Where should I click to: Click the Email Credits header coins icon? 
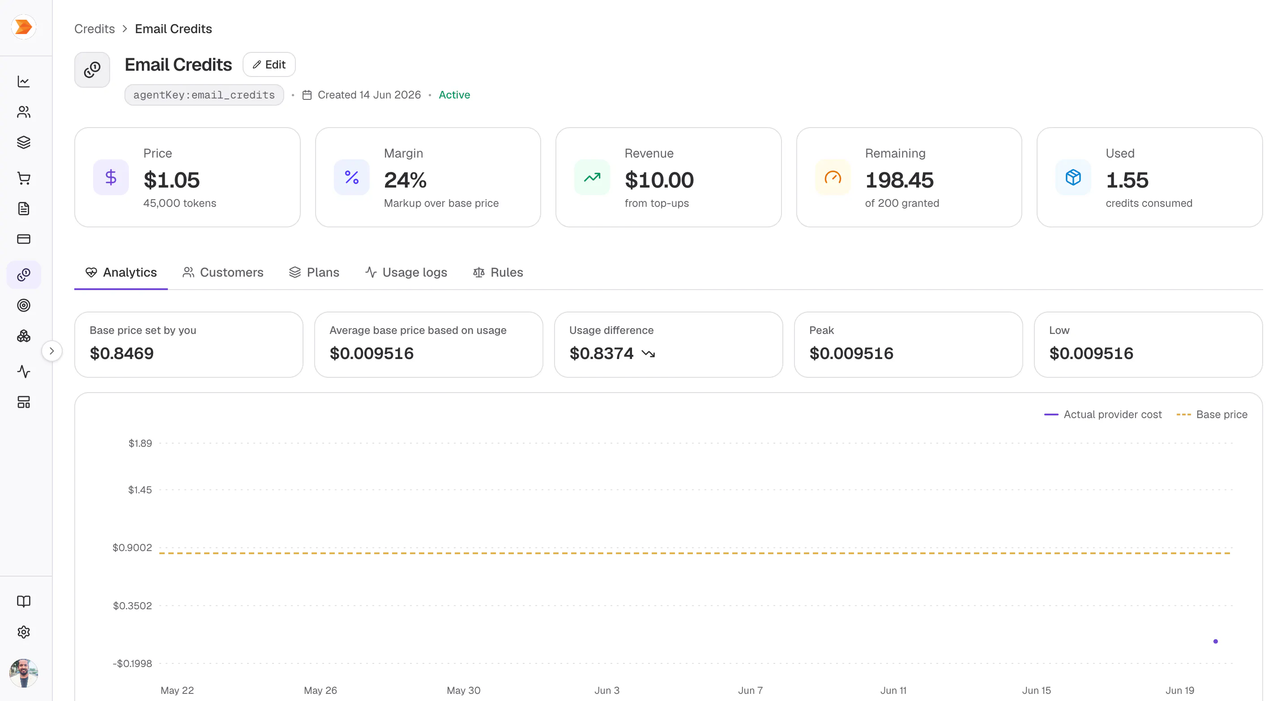[92, 69]
